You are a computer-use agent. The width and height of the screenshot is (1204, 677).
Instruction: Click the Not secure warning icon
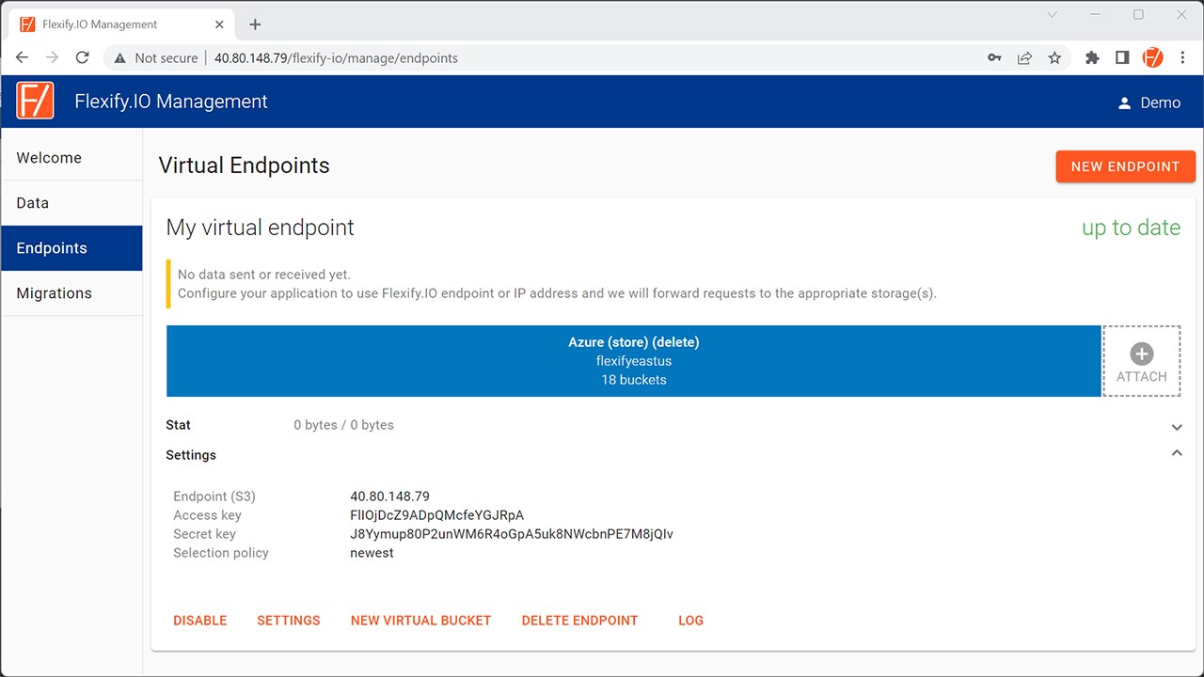119,58
